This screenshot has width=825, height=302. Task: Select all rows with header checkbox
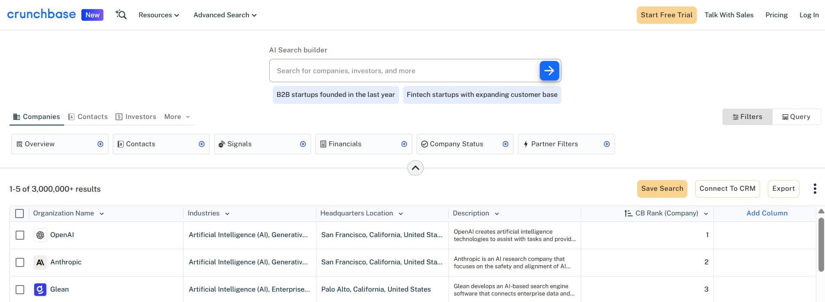pyautogui.click(x=19, y=213)
